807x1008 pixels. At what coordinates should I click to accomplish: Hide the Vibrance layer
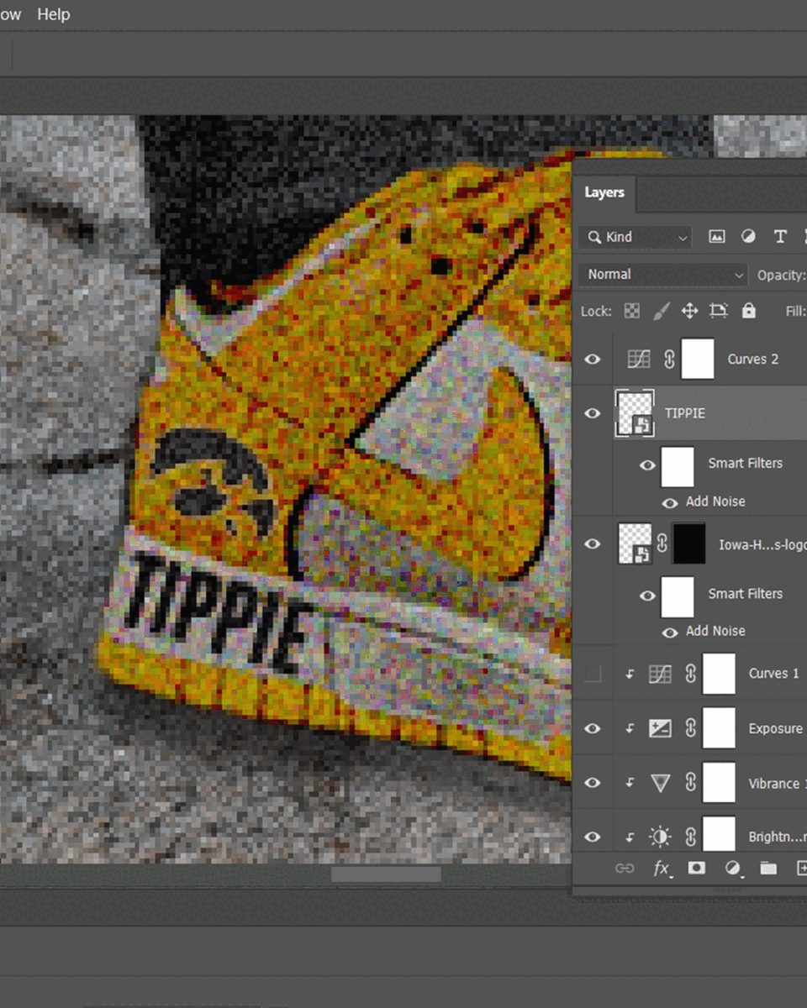pyautogui.click(x=593, y=783)
